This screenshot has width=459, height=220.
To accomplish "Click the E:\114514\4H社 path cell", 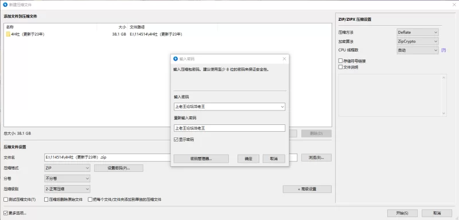I will click(x=156, y=34).
